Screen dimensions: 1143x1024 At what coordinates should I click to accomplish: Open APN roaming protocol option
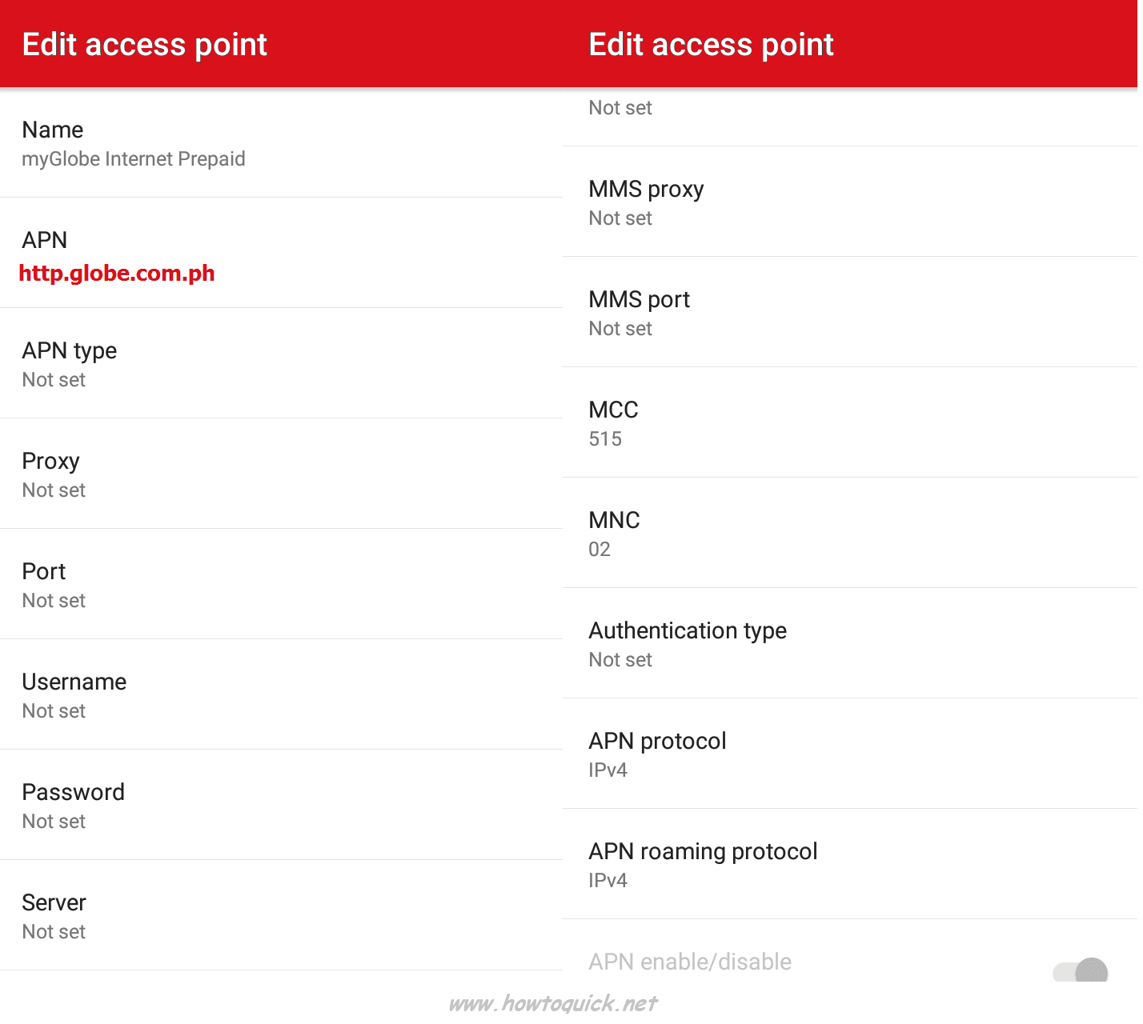pyautogui.click(x=850, y=864)
